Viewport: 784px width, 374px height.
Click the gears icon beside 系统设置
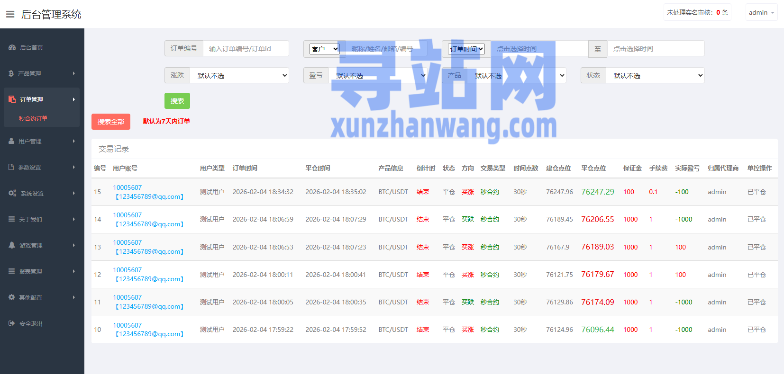(x=12, y=193)
